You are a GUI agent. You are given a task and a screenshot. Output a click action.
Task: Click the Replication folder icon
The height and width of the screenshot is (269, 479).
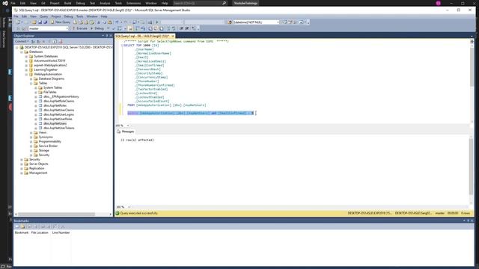pyautogui.click(x=26, y=168)
